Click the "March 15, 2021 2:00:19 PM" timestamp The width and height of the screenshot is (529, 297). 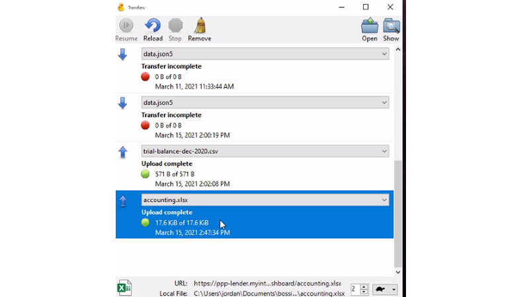tap(192, 135)
